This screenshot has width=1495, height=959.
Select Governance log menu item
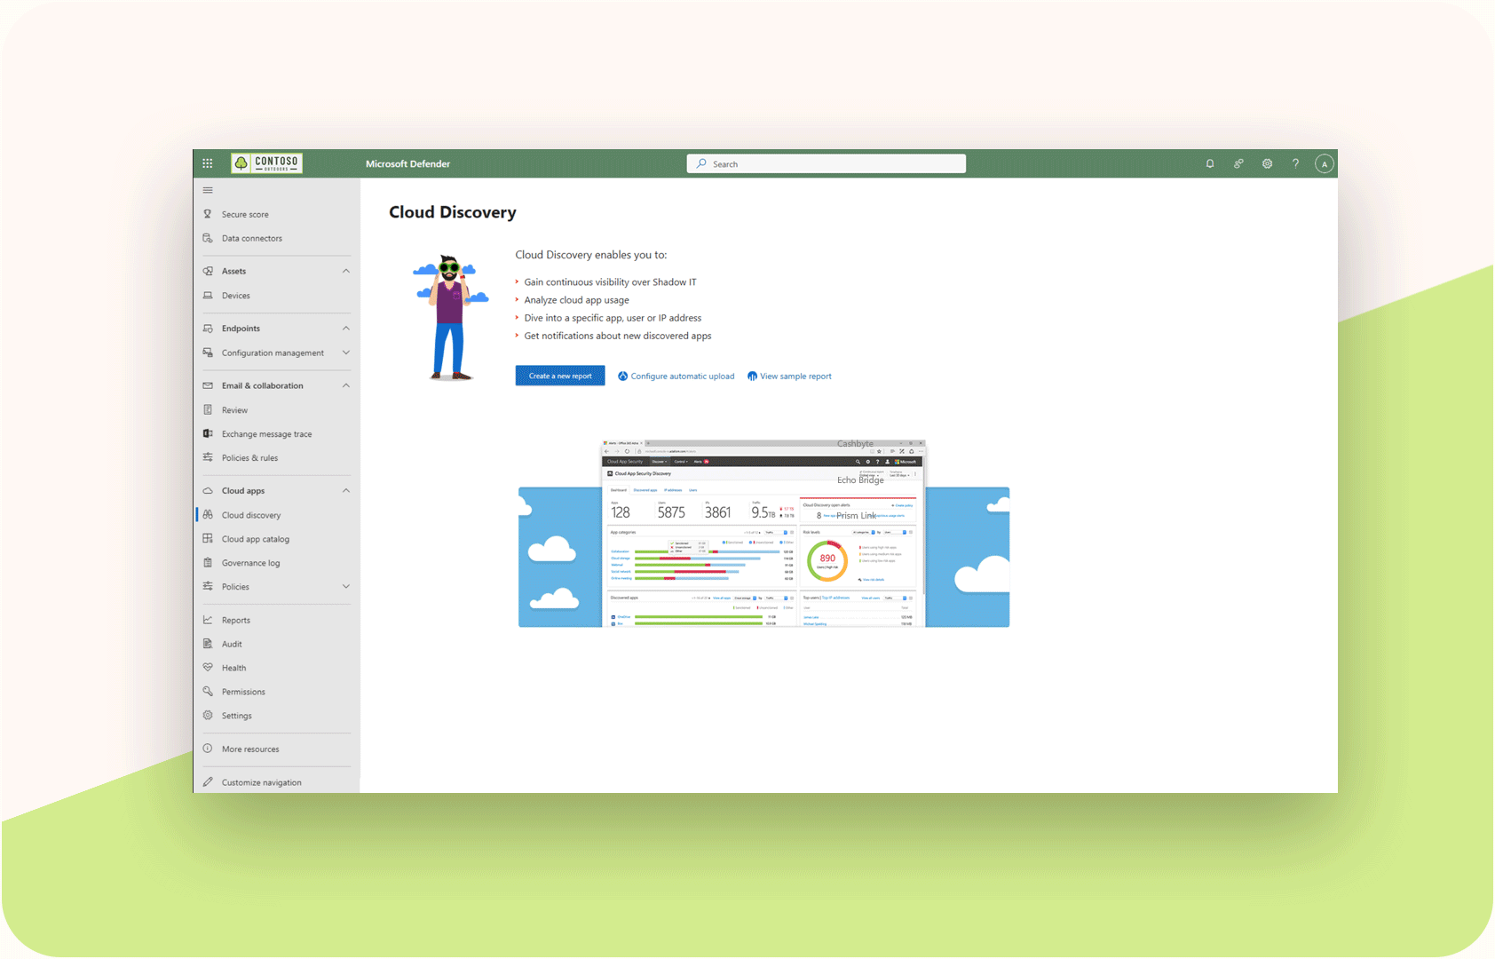(250, 563)
